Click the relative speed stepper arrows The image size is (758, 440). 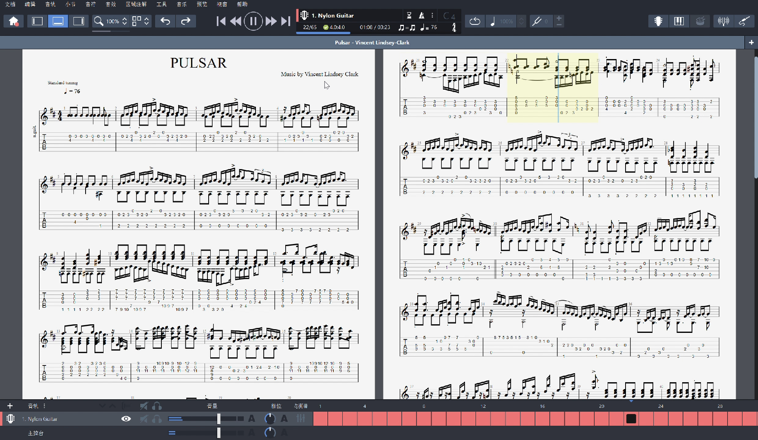point(521,21)
